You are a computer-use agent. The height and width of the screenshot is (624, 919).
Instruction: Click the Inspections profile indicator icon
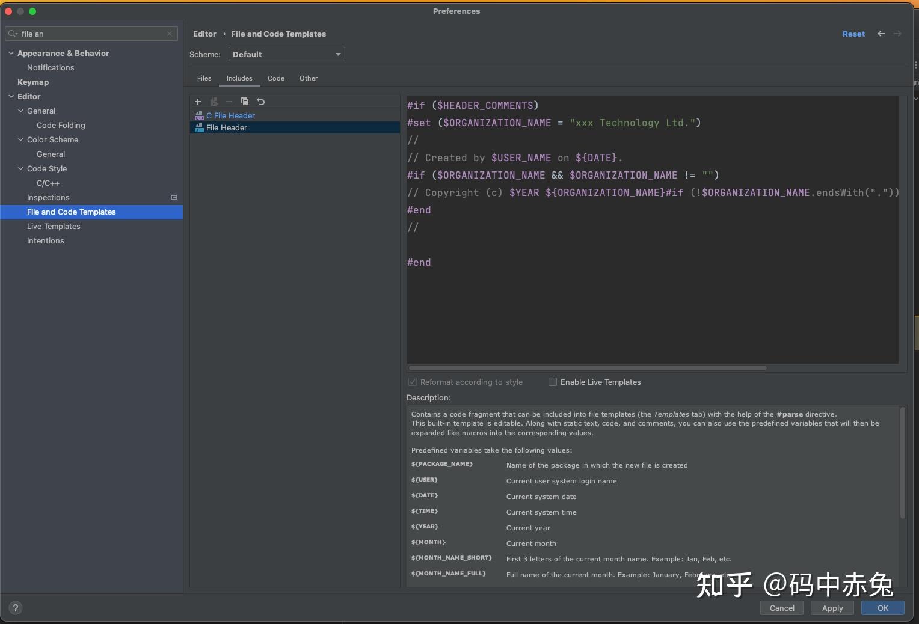[x=174, y=197]
